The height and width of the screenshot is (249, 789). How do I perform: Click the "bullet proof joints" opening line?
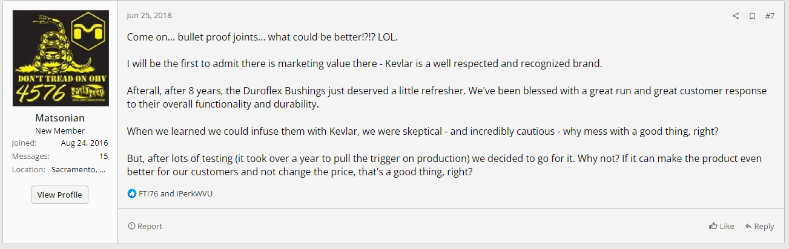click(262, 37)
